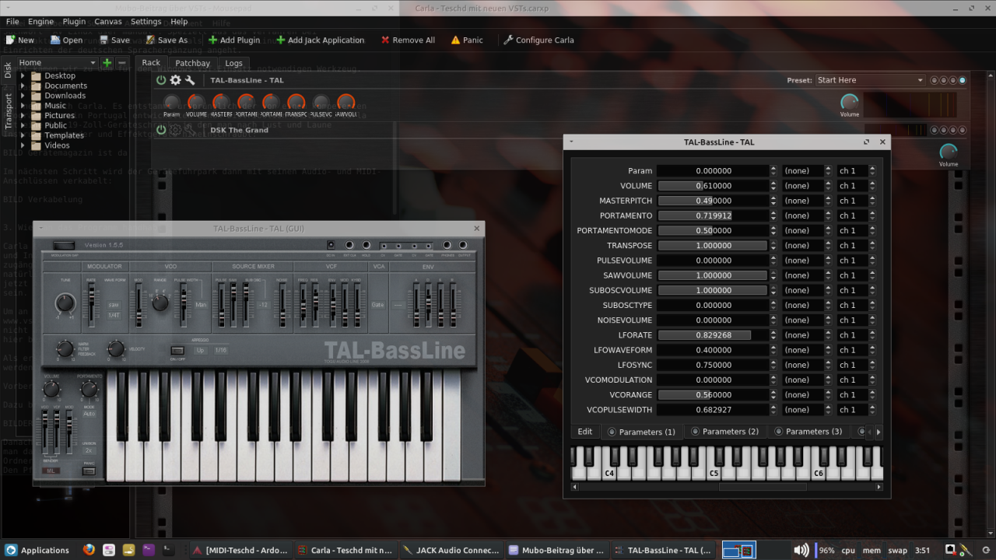Open the File menu
Screen dimensions: 996x560
click(12, 22)
